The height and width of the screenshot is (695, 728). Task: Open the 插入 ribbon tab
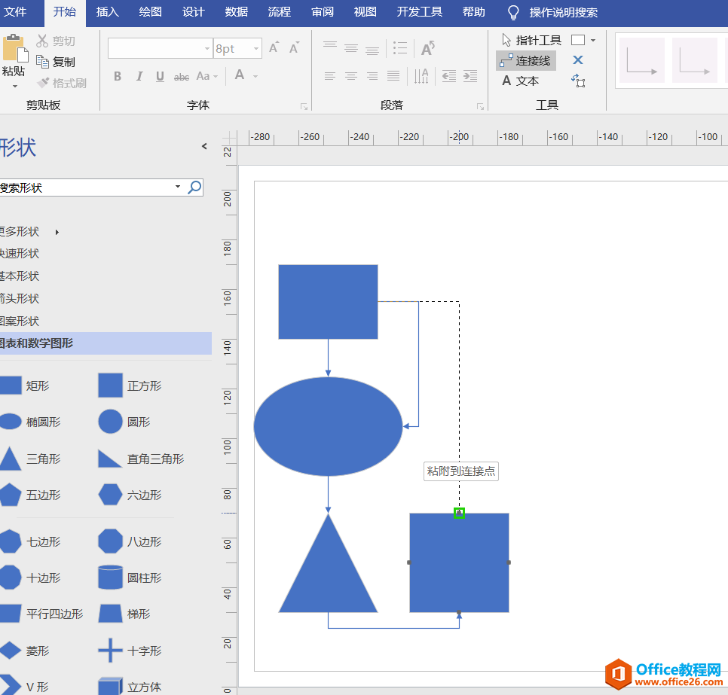[108, 12]
